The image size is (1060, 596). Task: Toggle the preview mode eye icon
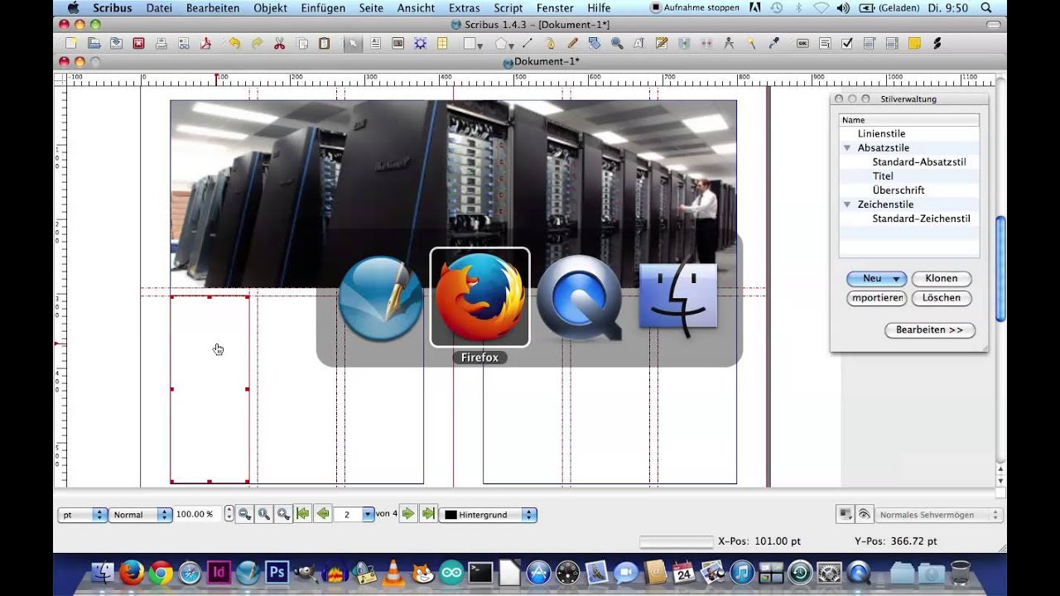coord(864,514)
